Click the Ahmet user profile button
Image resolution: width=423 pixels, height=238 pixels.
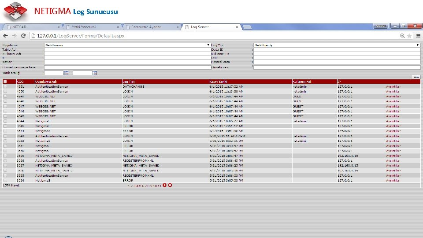(x=380, y=26)
